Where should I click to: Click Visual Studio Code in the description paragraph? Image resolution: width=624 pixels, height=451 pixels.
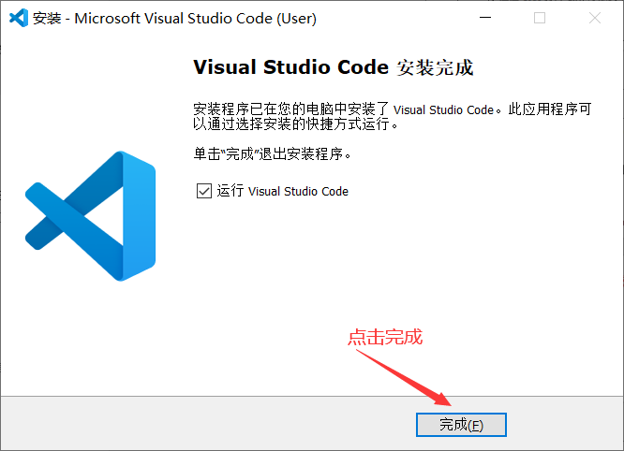(x=442, y=109)
